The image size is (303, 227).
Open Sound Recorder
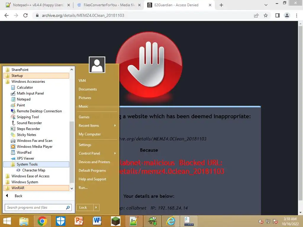pos(29,123)
